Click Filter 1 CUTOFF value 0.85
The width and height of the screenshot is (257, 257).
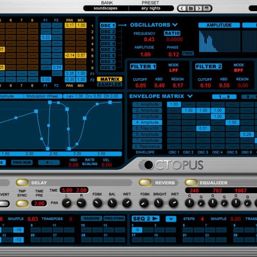pos(140,85)
